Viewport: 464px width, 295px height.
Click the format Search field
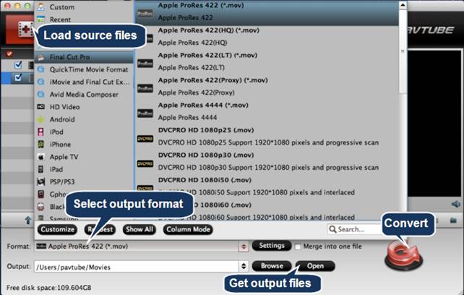(355, 229)
